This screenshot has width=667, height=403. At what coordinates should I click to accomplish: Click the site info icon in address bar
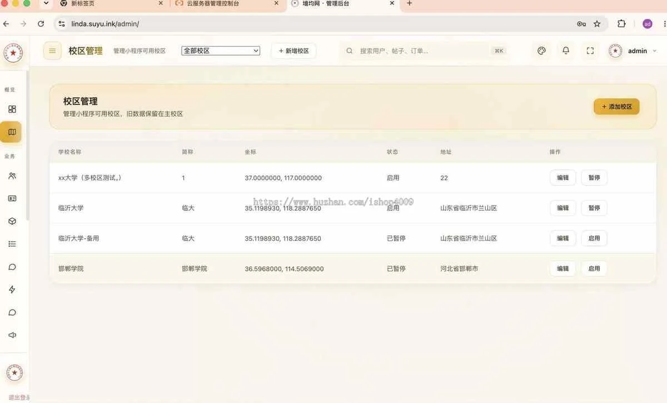point(62,24)
